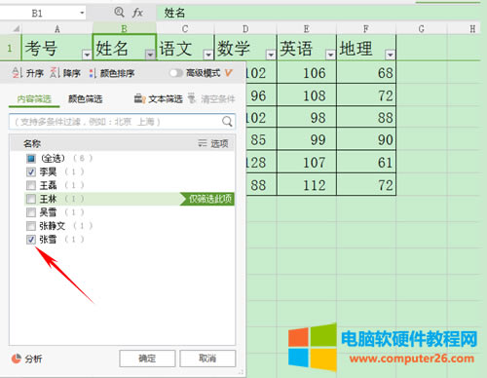Click the ascending sort 升序 icon
The height and width of the screenshot is (378, 487).
[18, 73]
